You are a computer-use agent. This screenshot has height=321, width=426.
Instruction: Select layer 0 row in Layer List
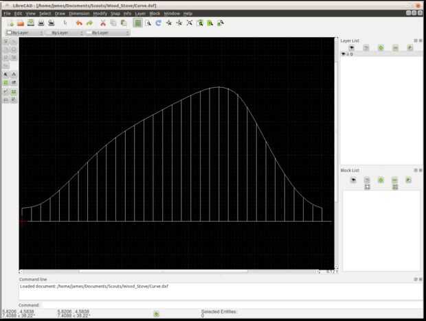point(381,54)
